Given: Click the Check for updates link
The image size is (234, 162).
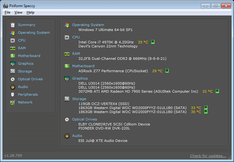Looking at the screenshot, I should coord(208,156).
